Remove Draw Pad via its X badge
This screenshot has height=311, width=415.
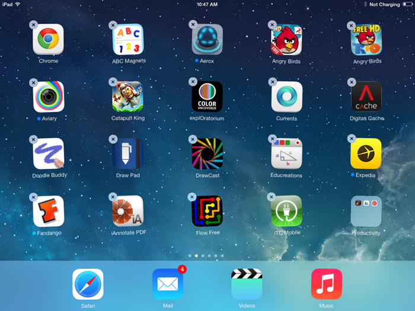pos(113,139)
